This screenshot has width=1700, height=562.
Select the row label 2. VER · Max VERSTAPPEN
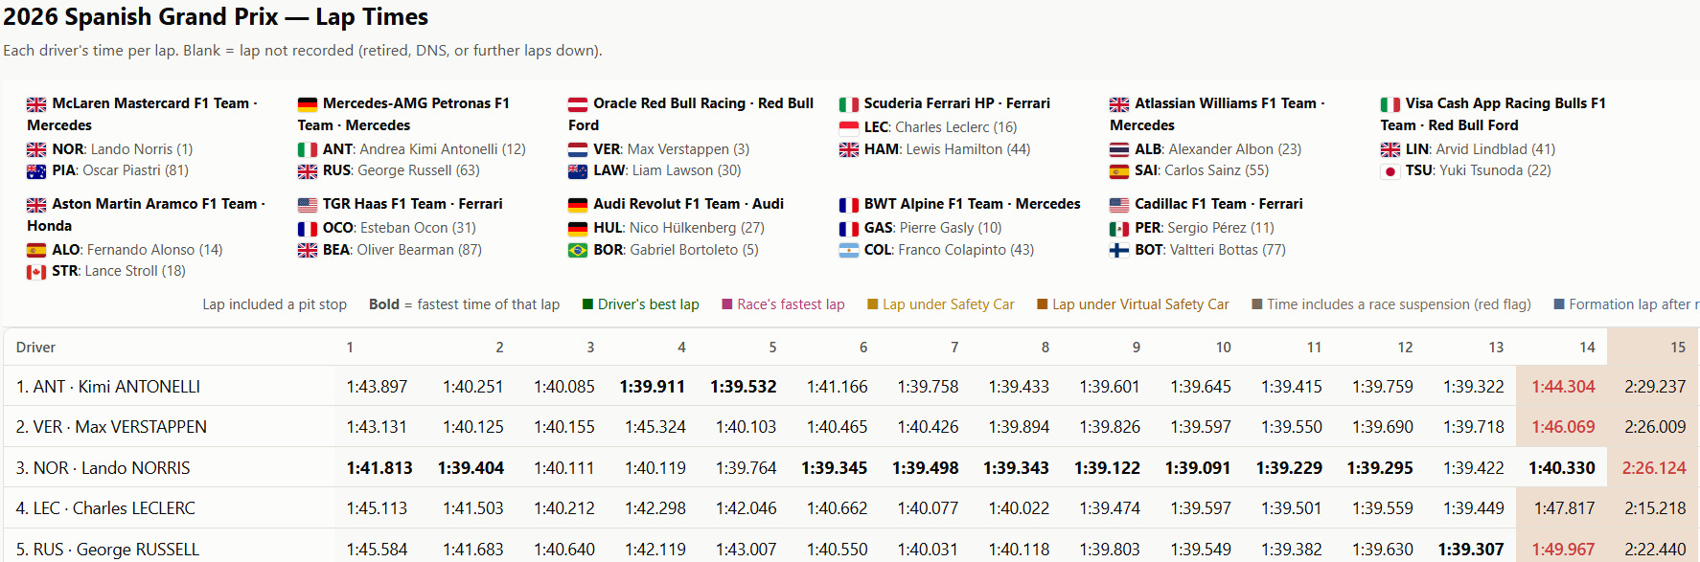click(x=111, y=427)
